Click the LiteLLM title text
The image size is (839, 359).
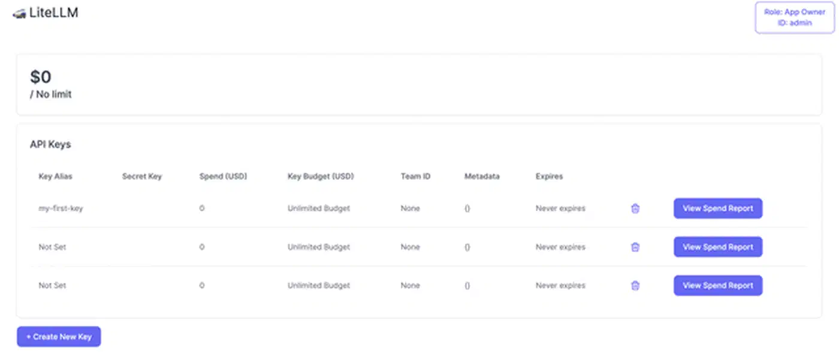coord(54,13)
